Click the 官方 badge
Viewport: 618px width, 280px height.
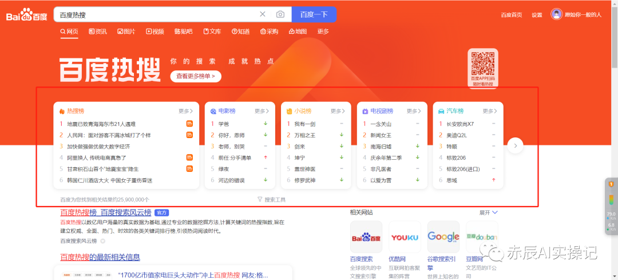[161, 212]
